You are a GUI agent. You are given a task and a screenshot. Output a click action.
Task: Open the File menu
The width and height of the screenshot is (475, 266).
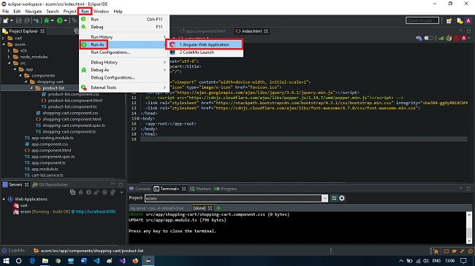pos(5,11)
